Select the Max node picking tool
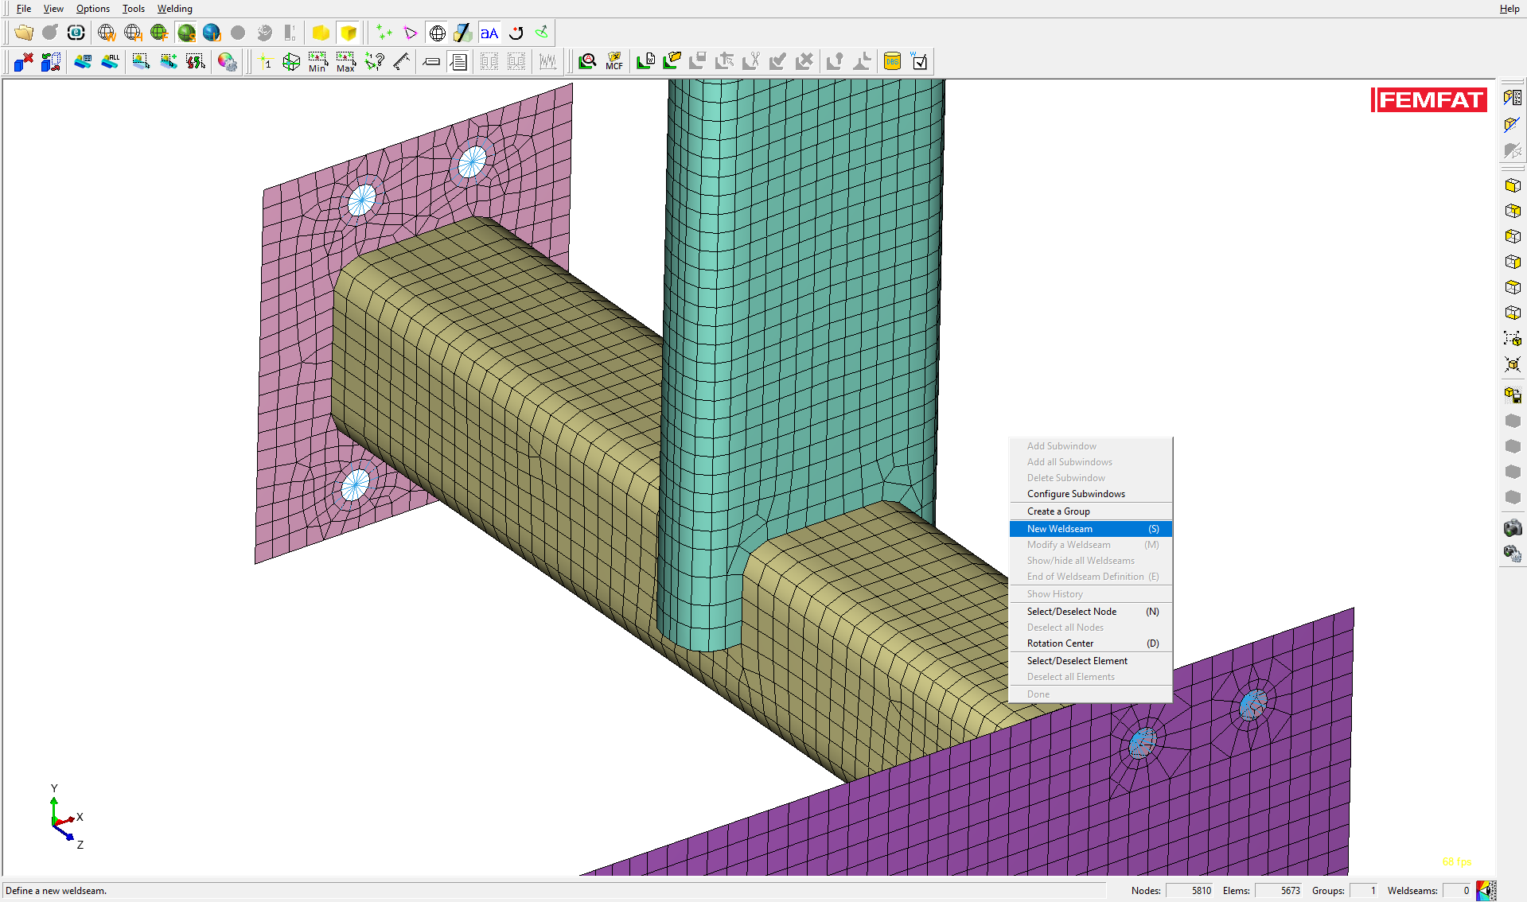1527x902 pixels. coord(345,61)
